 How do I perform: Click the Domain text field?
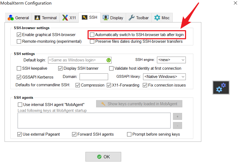[x=94, y=77]
